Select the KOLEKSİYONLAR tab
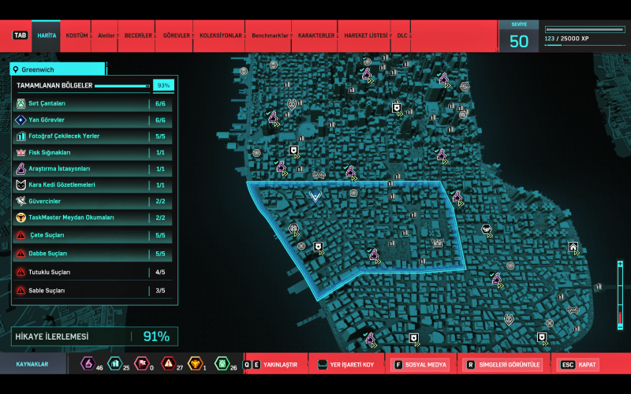Screen dimensions: 631x394 coord(221,35)
